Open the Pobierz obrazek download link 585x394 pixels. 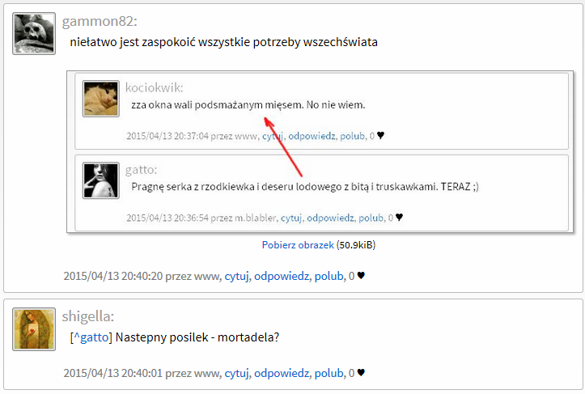298,245
